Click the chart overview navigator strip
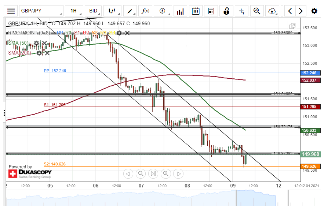Image resolution: width=324 pixels, height=209 pixels. (147, 198)
